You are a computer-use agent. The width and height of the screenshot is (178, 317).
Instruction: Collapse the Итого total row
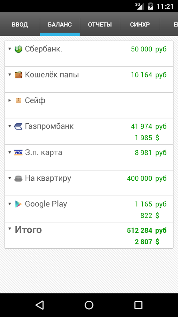coord(9,229)
